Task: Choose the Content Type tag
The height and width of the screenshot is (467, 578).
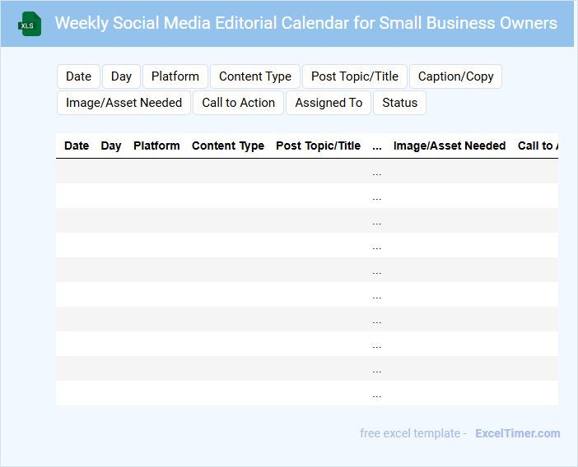Action: [x=255, y=76]
